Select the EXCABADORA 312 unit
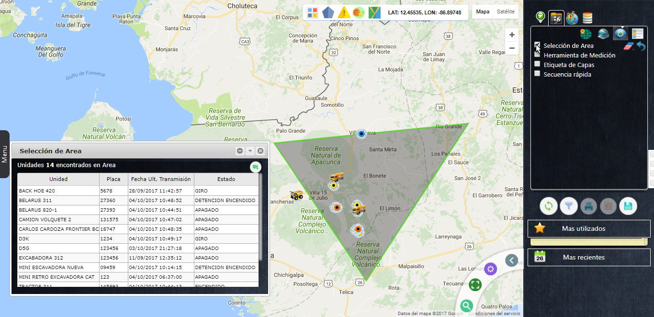This screenshot has height=317, width=654. (138, 258)
